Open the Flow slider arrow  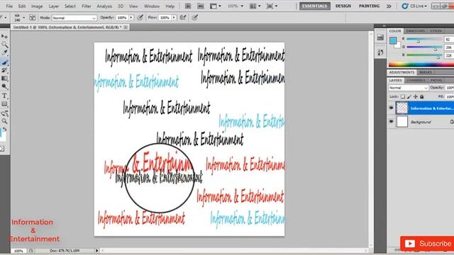point(174,18)
